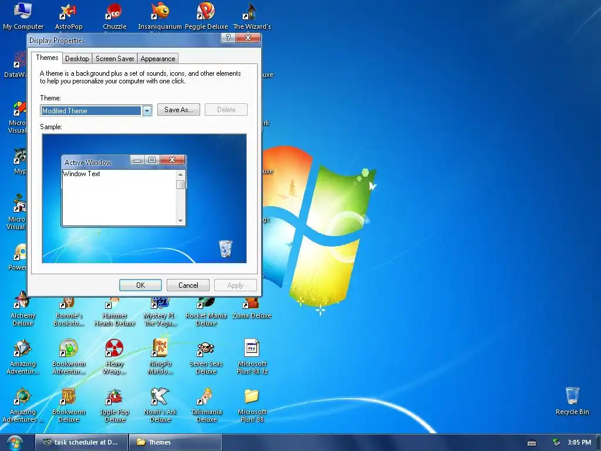Click the Noah's Ark Deluxe dove icon

click(160, 405)
